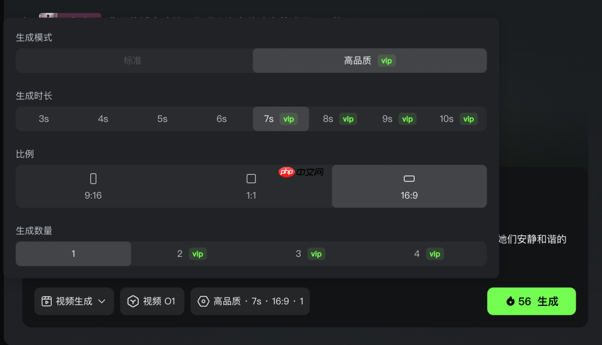The width and height of the screenshot is (602, 345).
Task: Select the 5s duration option
Action: (x=162, y=118)
